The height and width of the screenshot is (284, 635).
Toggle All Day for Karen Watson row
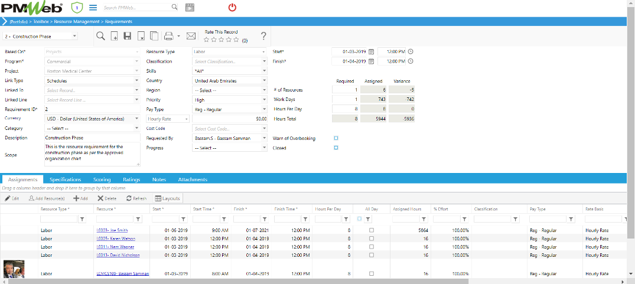point(372,239)
